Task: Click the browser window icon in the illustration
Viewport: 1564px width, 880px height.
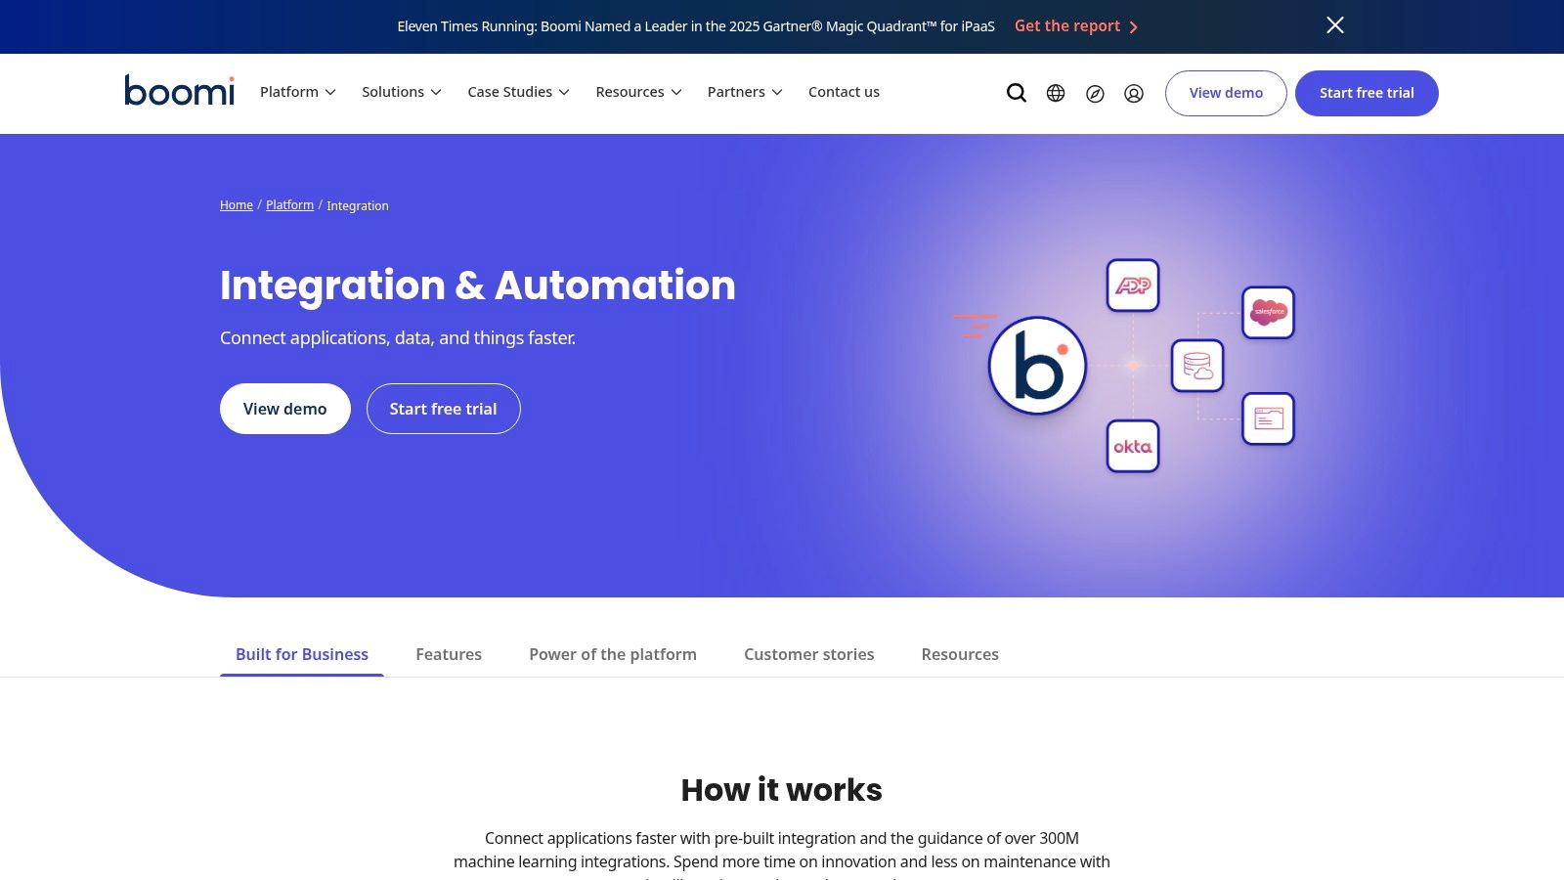Action: pos(1269,418)
